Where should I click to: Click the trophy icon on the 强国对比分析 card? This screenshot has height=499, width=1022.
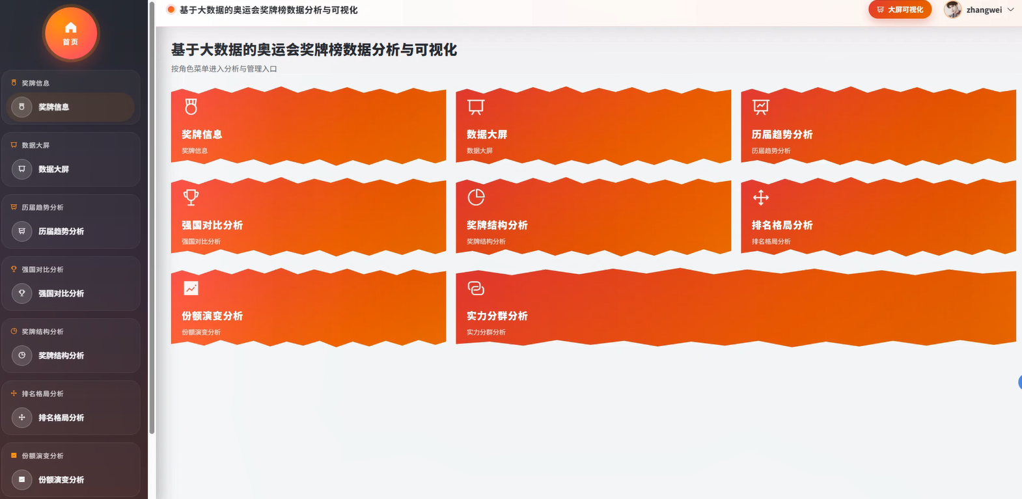point(191,197)
